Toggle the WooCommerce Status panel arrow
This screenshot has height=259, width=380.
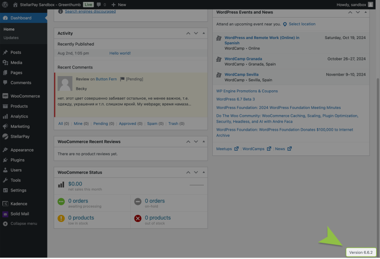pyautogui.click(x=204, y=173)
